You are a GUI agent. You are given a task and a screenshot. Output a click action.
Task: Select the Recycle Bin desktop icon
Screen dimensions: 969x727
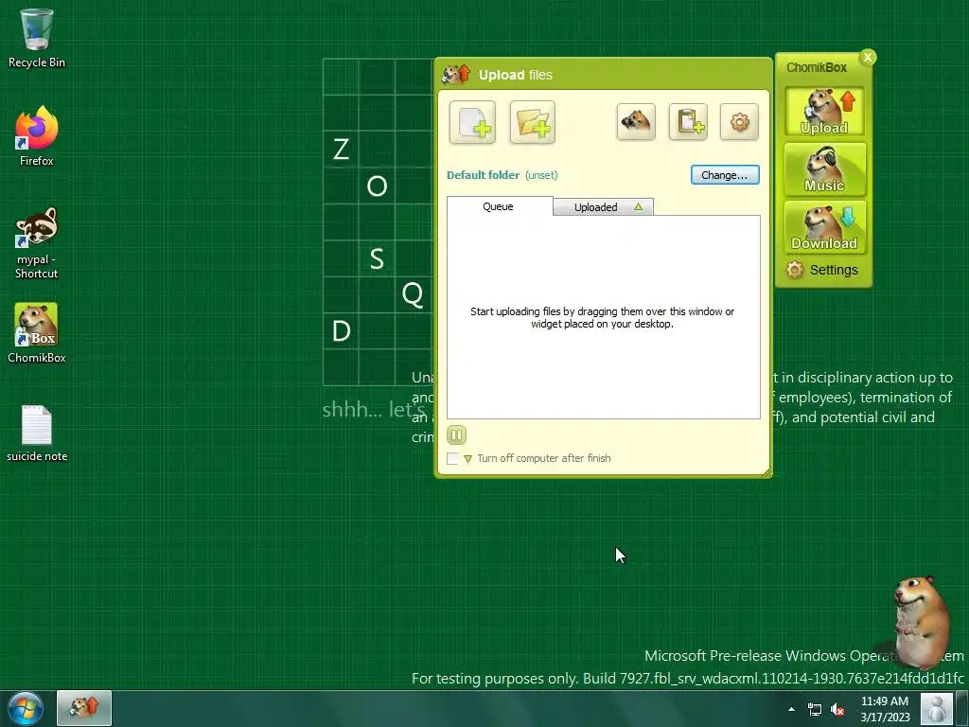click(37, 38)
